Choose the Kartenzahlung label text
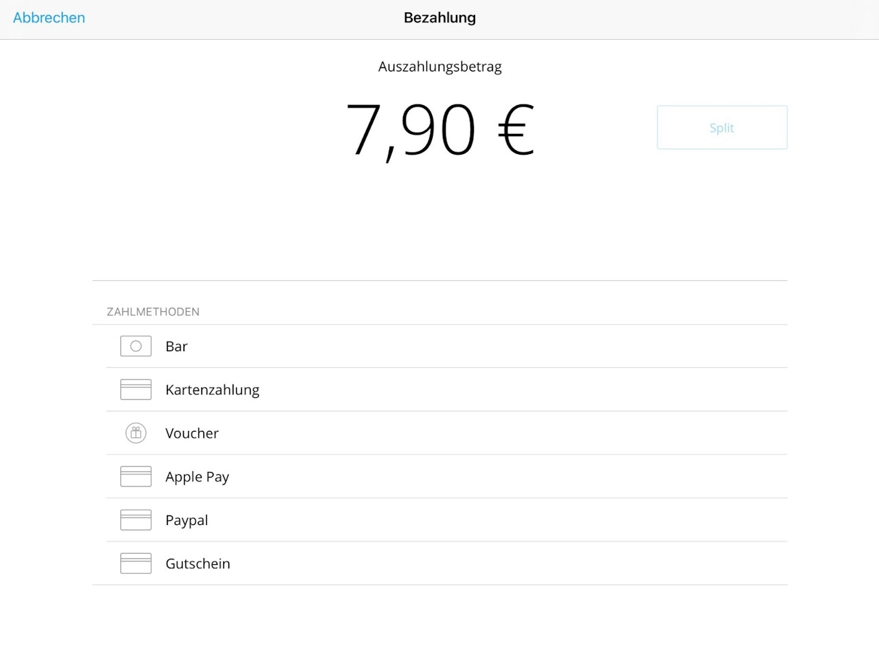Image resolution: width=879 pixels, height=646 pixels. (212, 390)
